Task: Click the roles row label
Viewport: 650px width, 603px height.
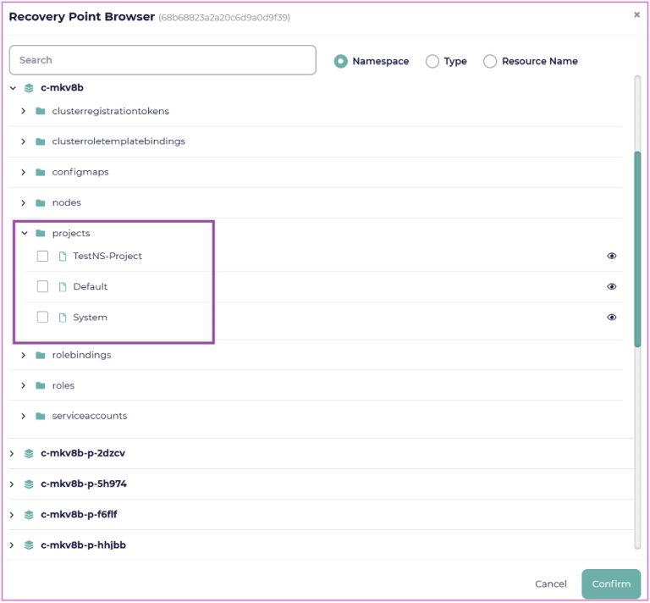Action: (x=63, y=385)
